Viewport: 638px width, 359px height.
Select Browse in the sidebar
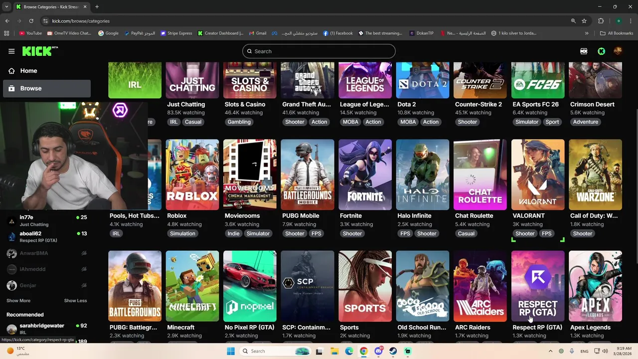click(47, 88)
